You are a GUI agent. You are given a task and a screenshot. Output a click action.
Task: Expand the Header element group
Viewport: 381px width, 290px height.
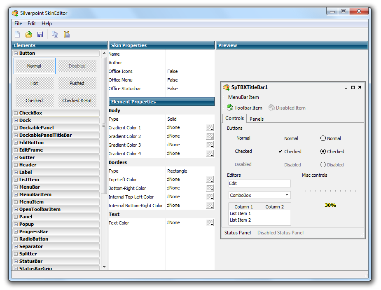pos(16,165)
